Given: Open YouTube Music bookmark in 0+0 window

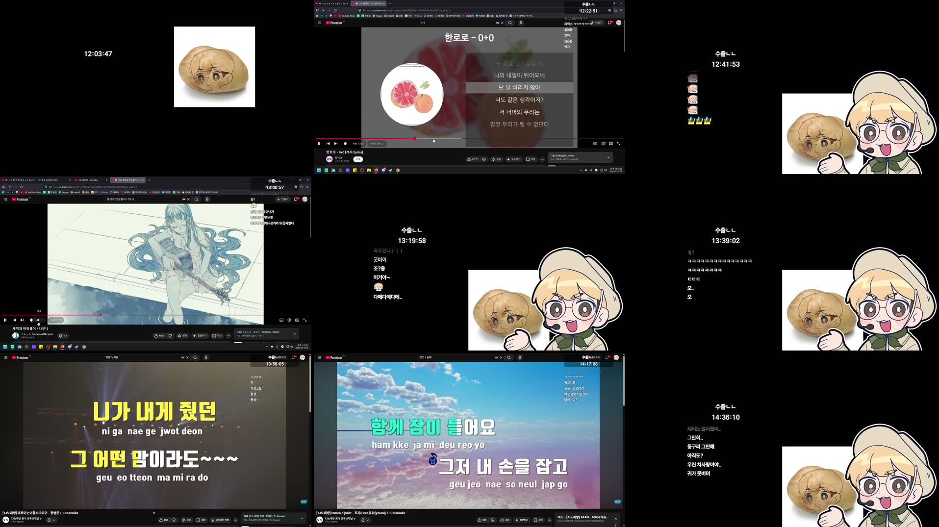Looking at the screenshot, I should click(x=347, y=16).
